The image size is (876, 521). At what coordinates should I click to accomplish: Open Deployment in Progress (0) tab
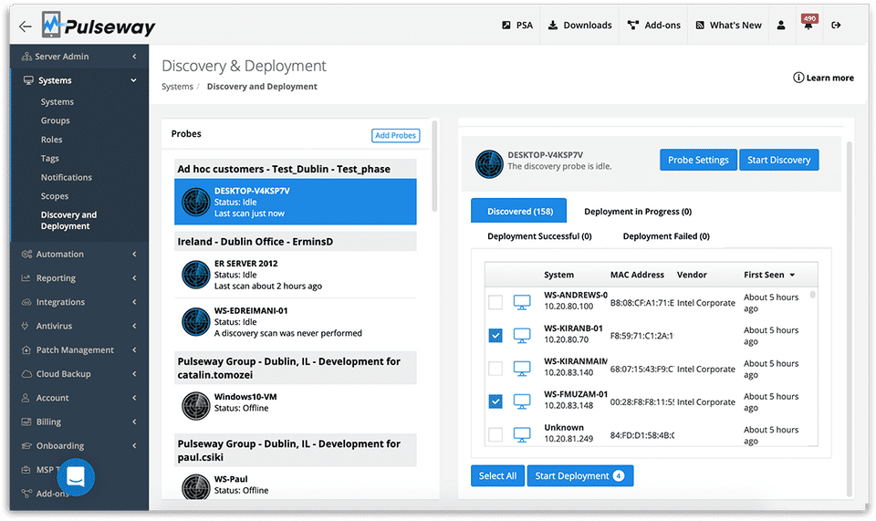(x=638, y=212)
